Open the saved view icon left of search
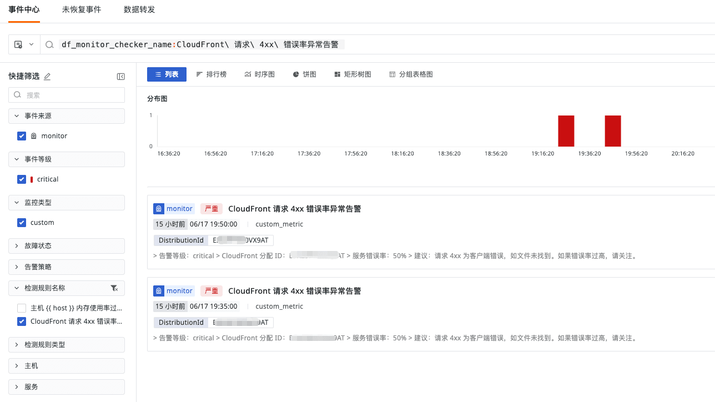 coord(18,44)
